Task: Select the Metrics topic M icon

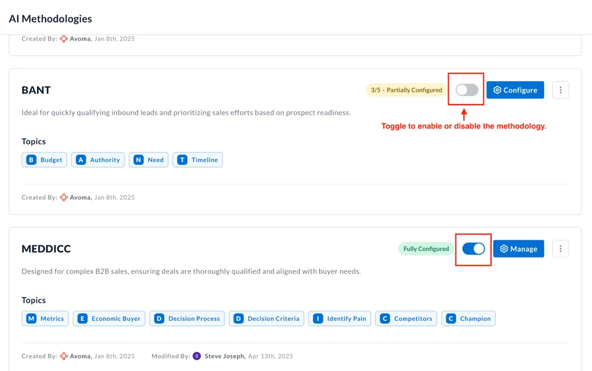Action: (x=31, y=319)
